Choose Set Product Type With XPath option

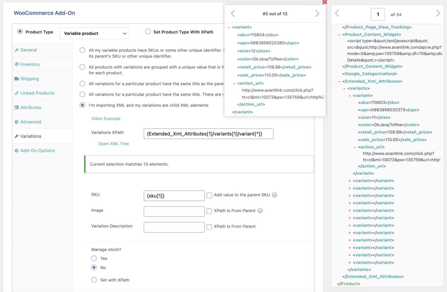(x=148, y=31)
